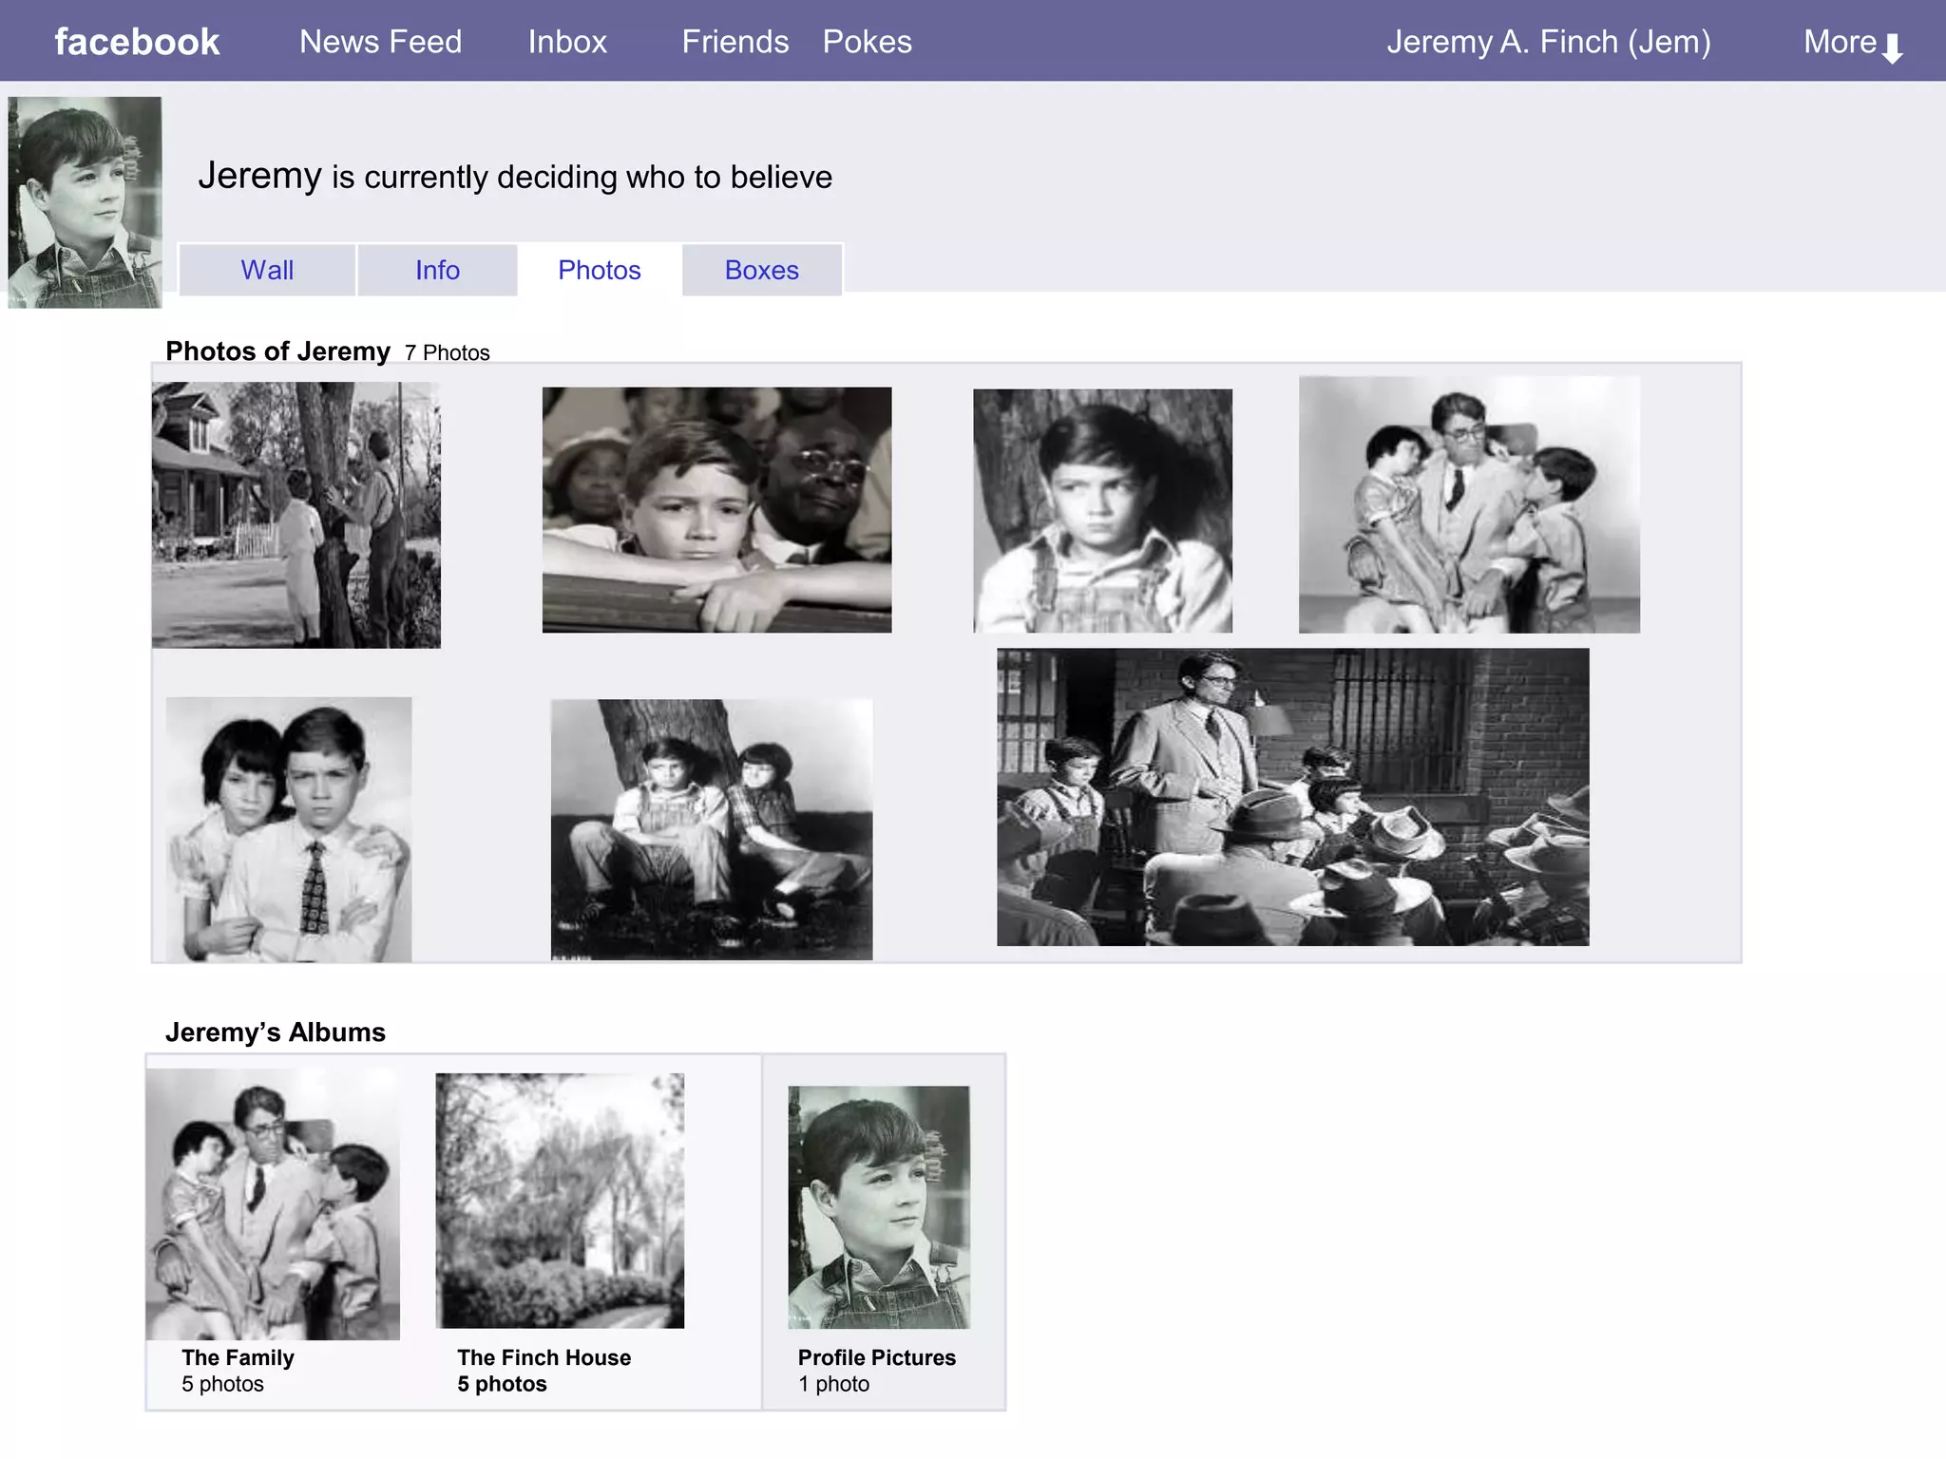Switch to the Info tab
The width and height of the screenshot is (1946, 1459).
(437, 270)
